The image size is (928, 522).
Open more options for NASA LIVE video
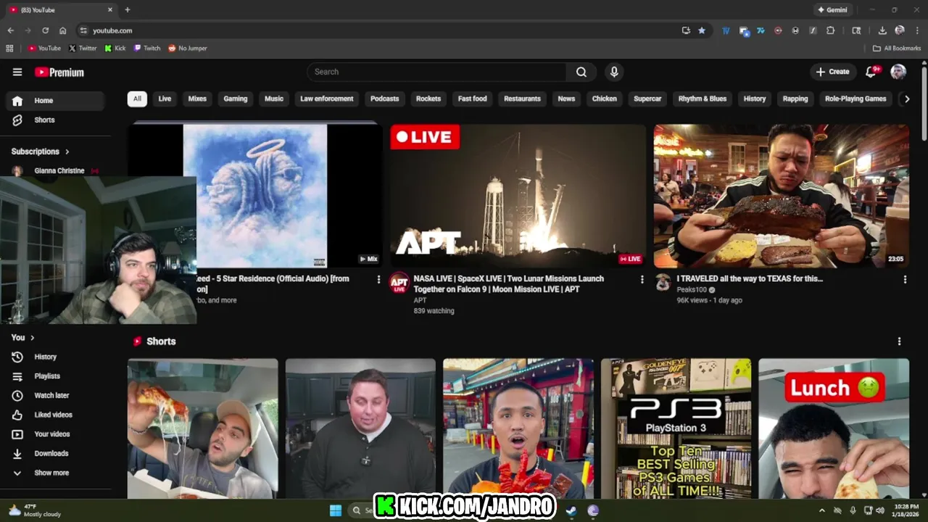(x=642, y=279)
